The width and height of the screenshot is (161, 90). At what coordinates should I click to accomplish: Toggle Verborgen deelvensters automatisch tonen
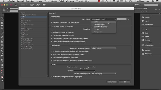(52, 54)
